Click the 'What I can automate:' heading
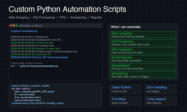This screenshot has height=112, width=187. [126, 27]
